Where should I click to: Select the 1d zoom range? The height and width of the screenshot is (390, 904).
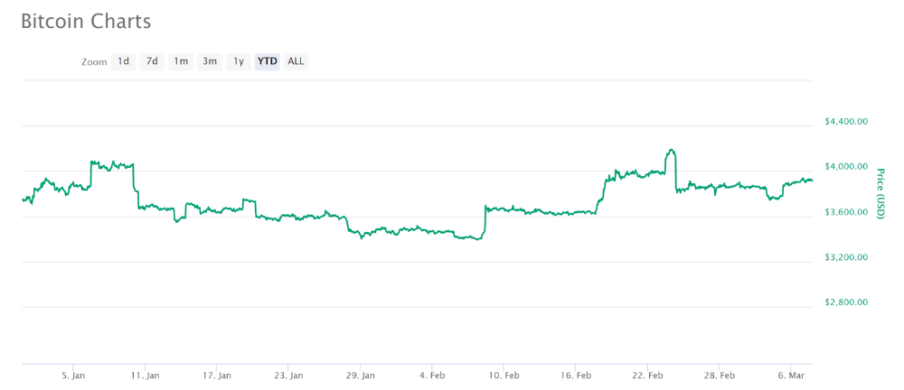point(124,61)
